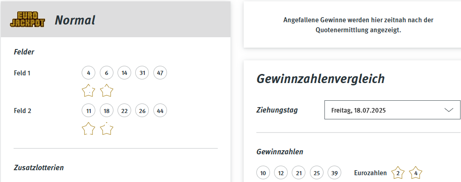
Task: Select number 47 in Feld 1
Action: click(160, 73)
